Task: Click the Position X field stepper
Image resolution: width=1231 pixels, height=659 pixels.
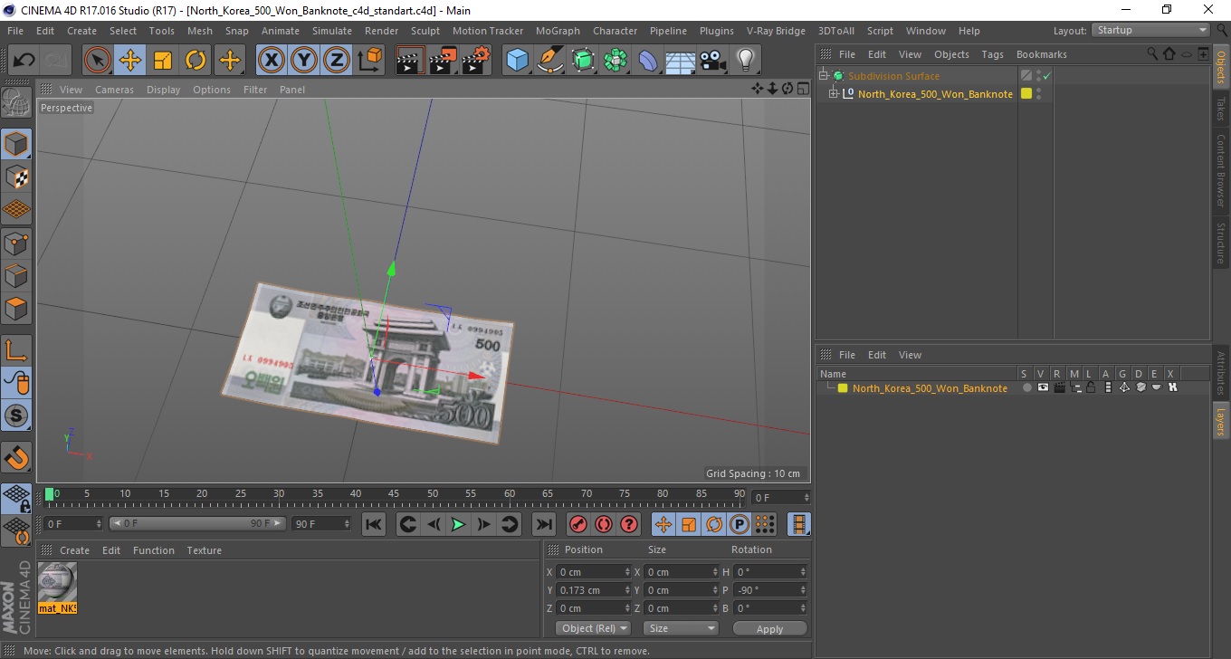Action: [x=628, y=572]
